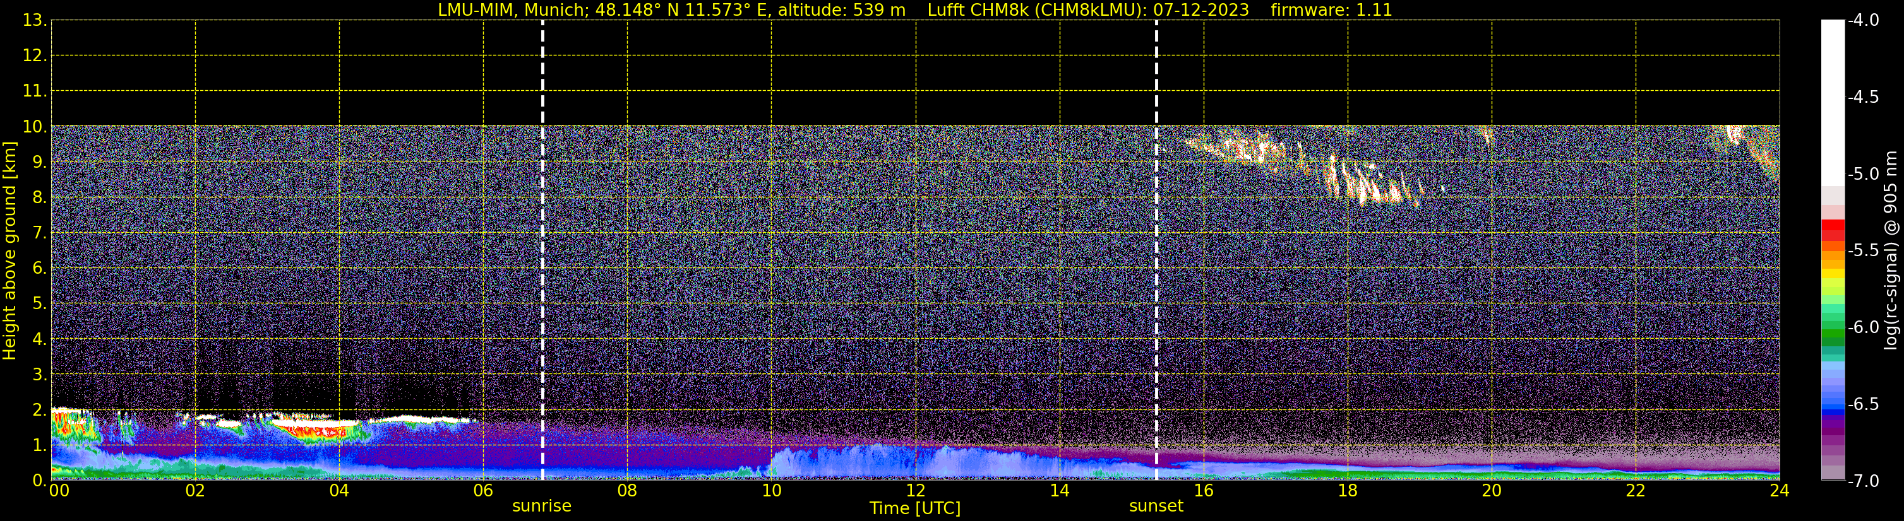Click the '24' time axis tick label
This screenshot has height=521, width=1904.
[x=1780, y=491]
